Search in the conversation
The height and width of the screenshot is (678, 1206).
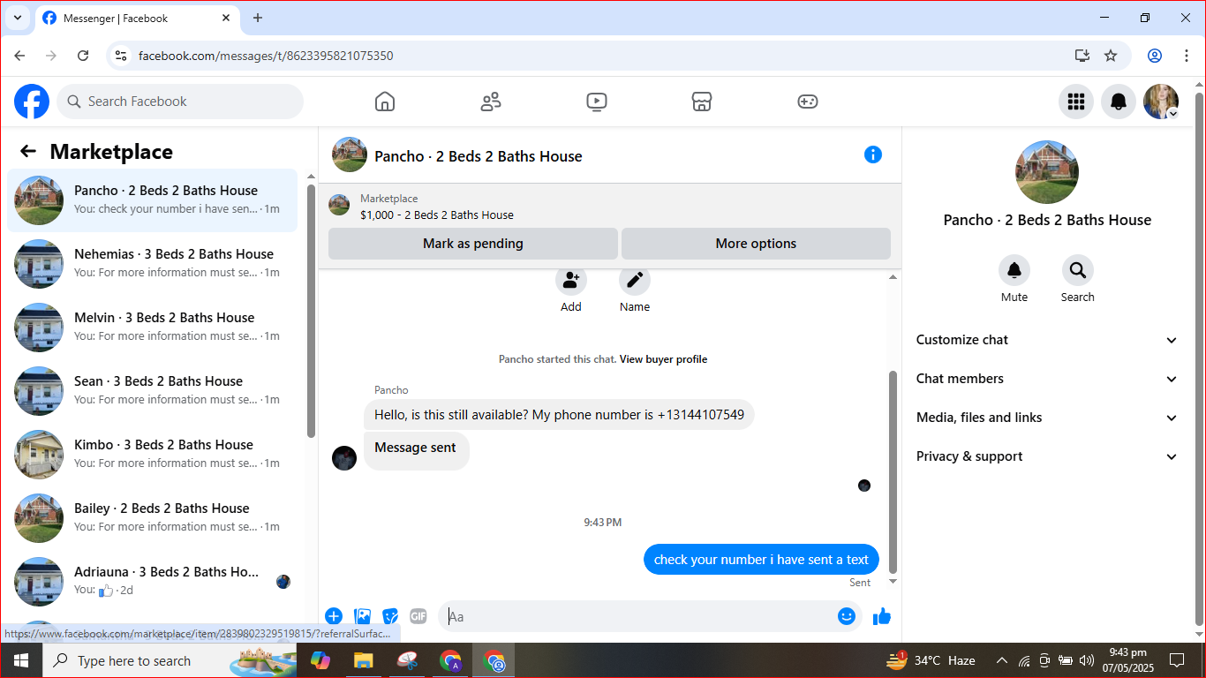(1078, 270)
